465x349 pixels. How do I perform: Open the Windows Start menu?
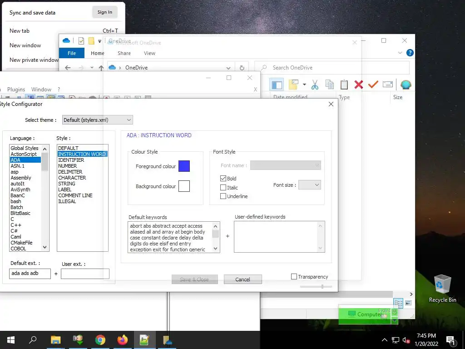click(x=11, y=340)
